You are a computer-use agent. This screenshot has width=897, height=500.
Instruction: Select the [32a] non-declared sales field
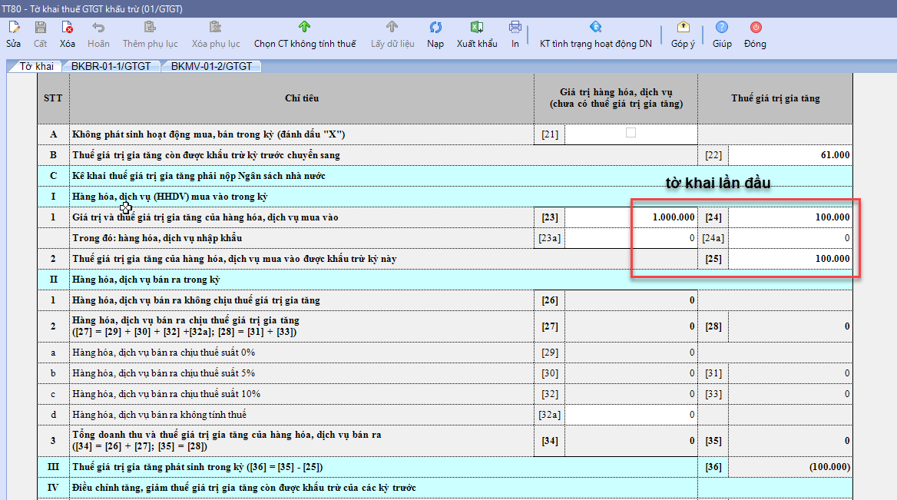coord(631,415)
